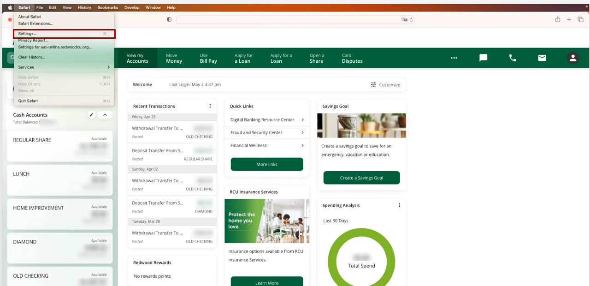Go to View my Accounts tab
590x286 pixels.
(137, 58)
